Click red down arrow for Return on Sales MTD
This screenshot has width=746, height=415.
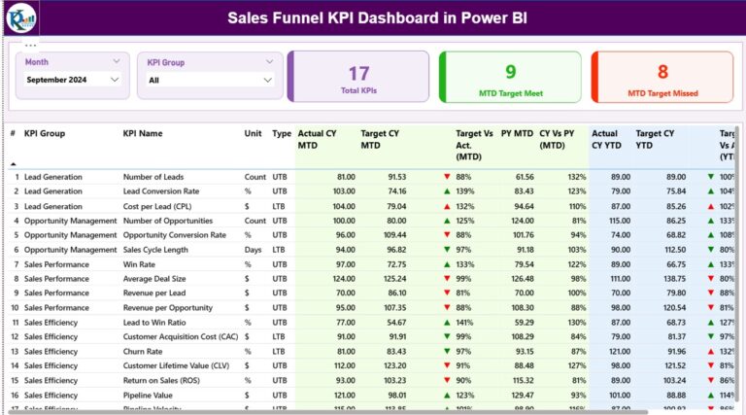(447, 380)
